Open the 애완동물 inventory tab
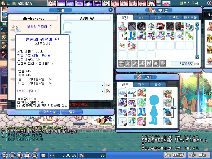 tap(190, 17)
